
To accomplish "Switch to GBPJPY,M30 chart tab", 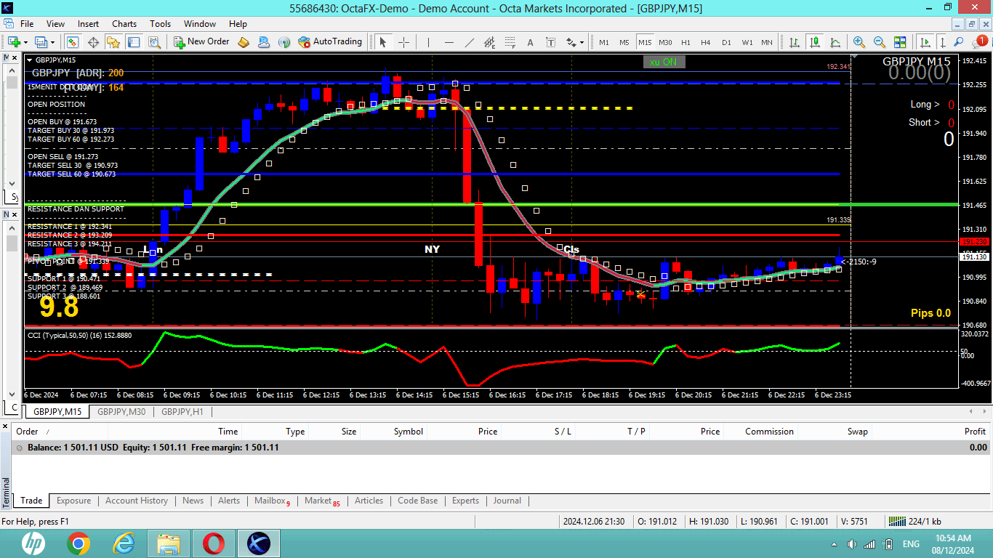I will (x=121, y=412).
